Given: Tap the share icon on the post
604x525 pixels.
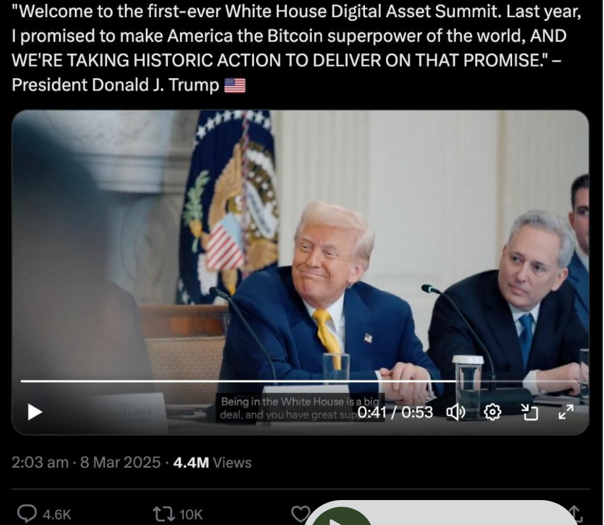Looking at the screenshot, I should [x=575, y=514].
